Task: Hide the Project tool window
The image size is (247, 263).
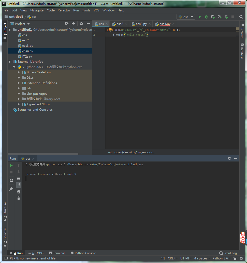Action: [x=88, y=24]
